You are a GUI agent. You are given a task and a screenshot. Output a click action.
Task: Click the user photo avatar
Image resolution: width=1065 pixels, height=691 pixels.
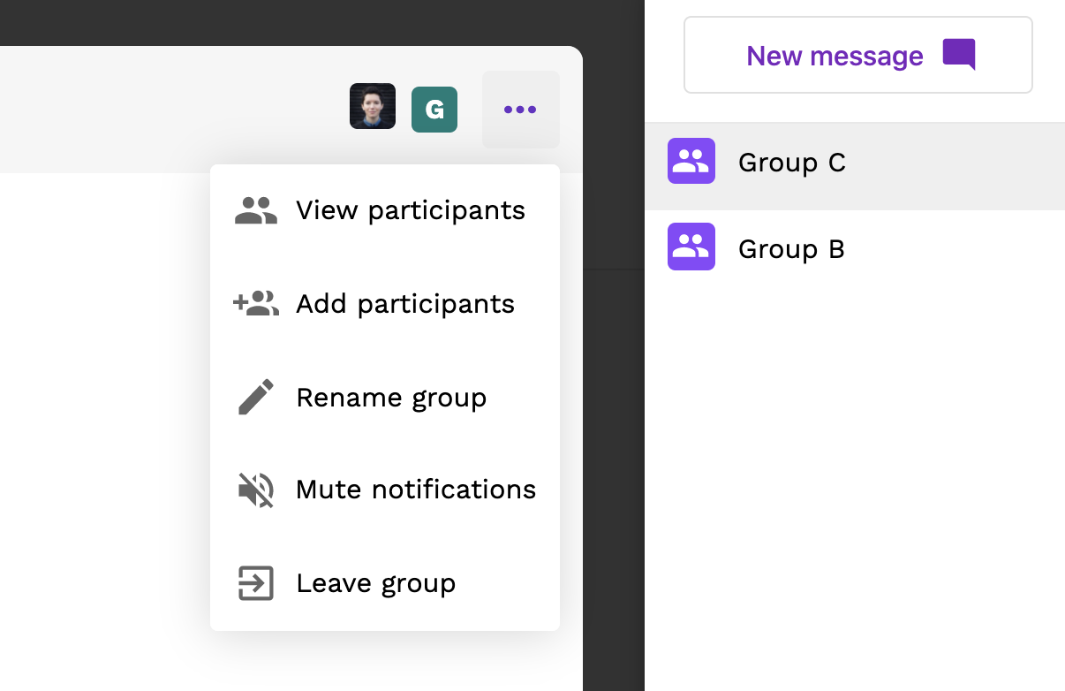373,107
